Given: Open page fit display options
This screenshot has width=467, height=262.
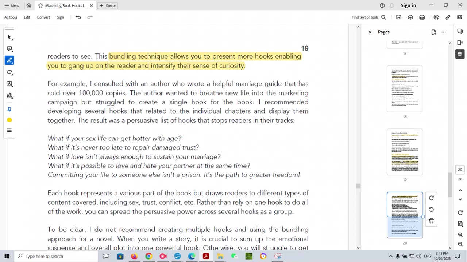Looking at the screenshot, I should (x=460, y=224).
